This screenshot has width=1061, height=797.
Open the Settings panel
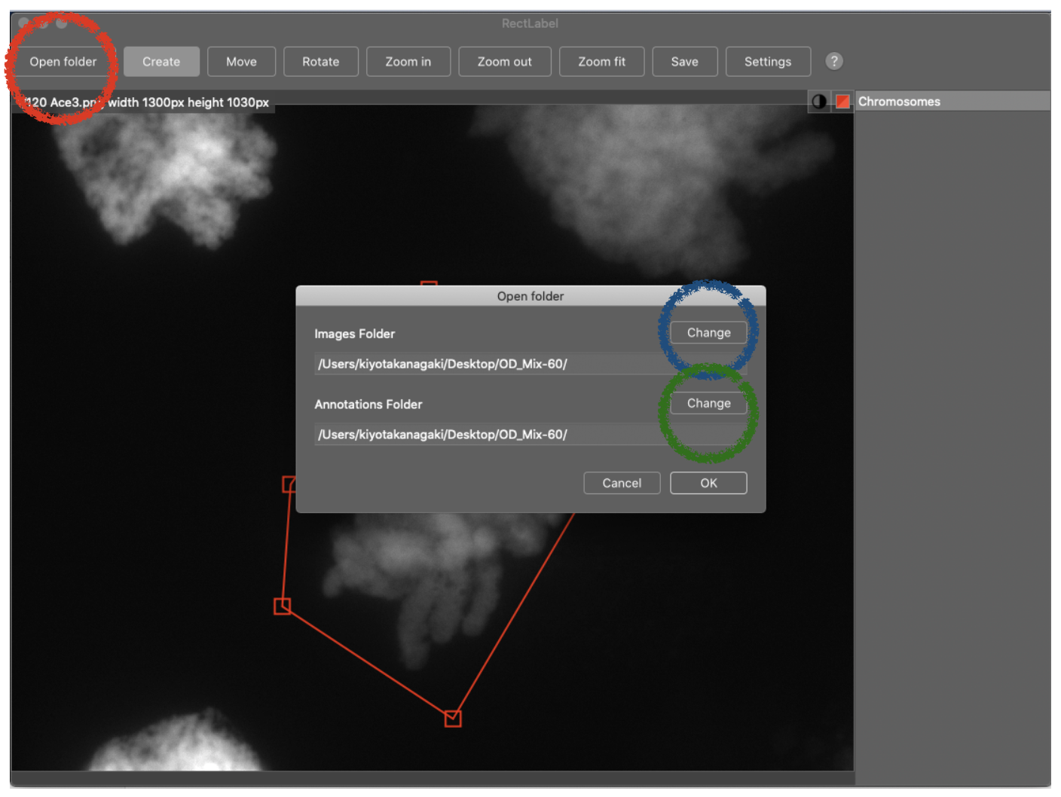point(767,62)
